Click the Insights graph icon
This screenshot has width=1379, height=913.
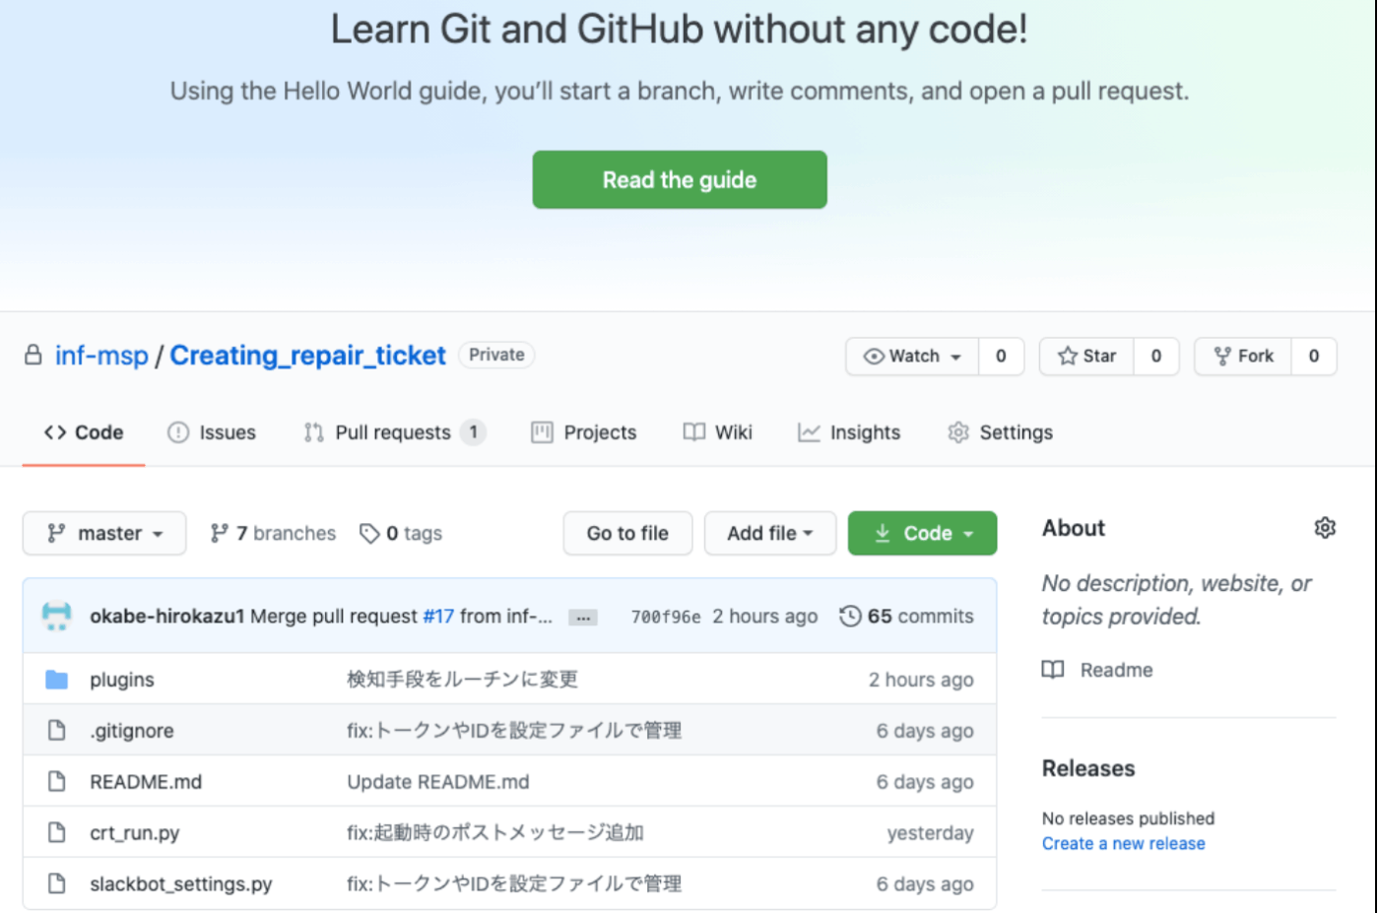click(x=809, y=432)
